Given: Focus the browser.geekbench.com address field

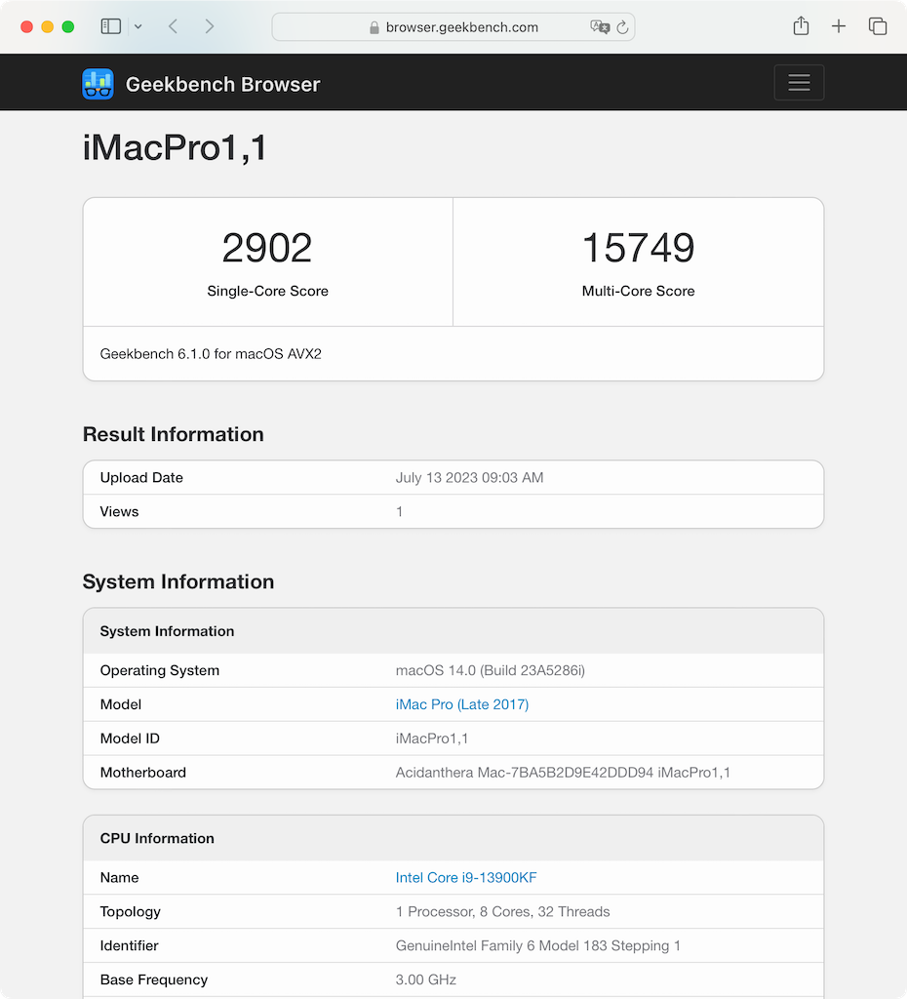Looking at the screenshot, I should click(453, 26).
